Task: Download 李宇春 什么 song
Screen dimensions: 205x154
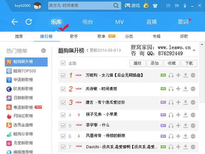Action: coord(185,126)
